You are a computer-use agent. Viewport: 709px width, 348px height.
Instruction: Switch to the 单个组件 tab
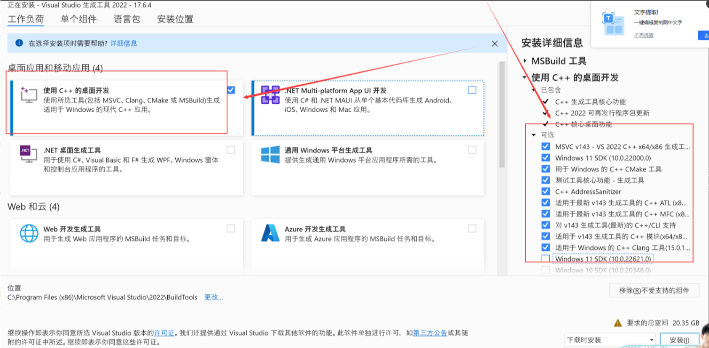point(78,19)
